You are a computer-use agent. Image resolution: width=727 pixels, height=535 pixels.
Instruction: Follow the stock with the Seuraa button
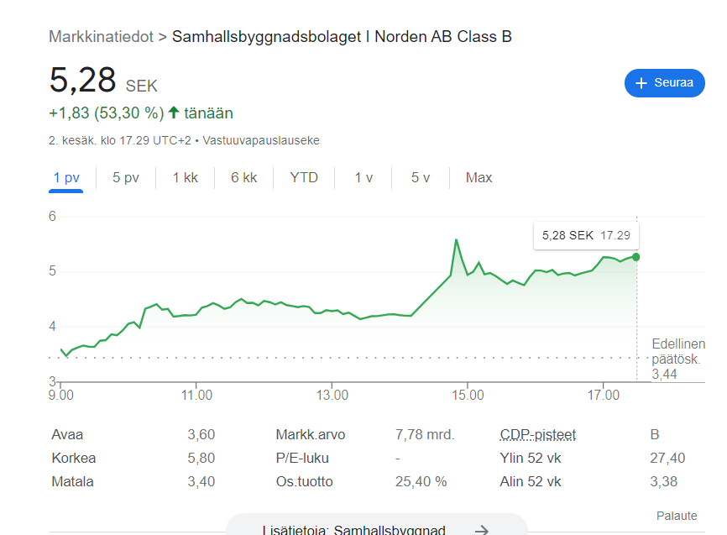[664, 82]
